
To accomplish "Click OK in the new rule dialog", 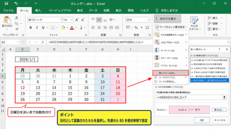I will (202, 120).
